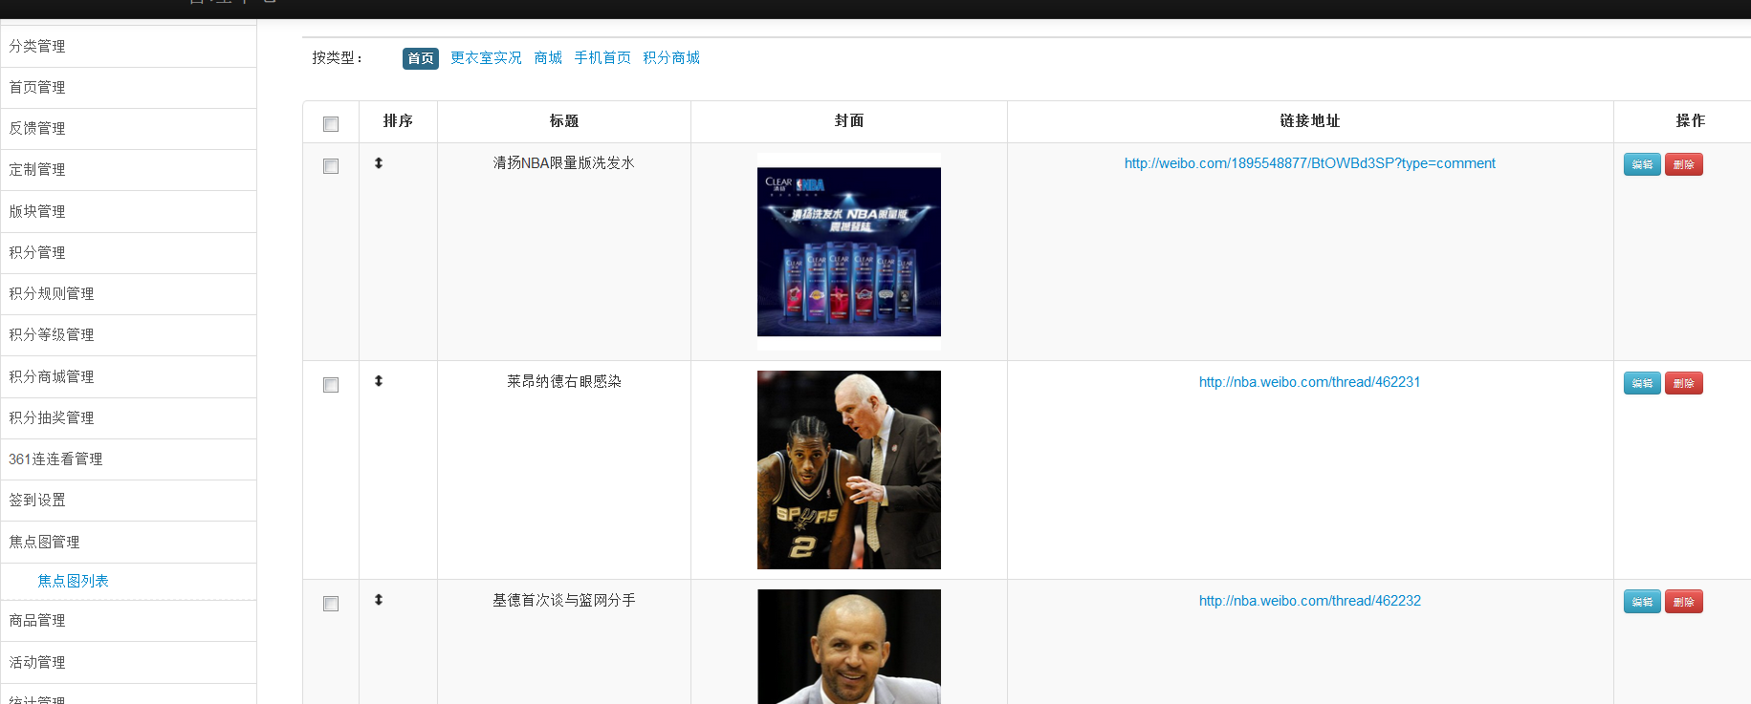Click the 标题 column header
This screenshot has width=1751, height=704.
(564, 121)
